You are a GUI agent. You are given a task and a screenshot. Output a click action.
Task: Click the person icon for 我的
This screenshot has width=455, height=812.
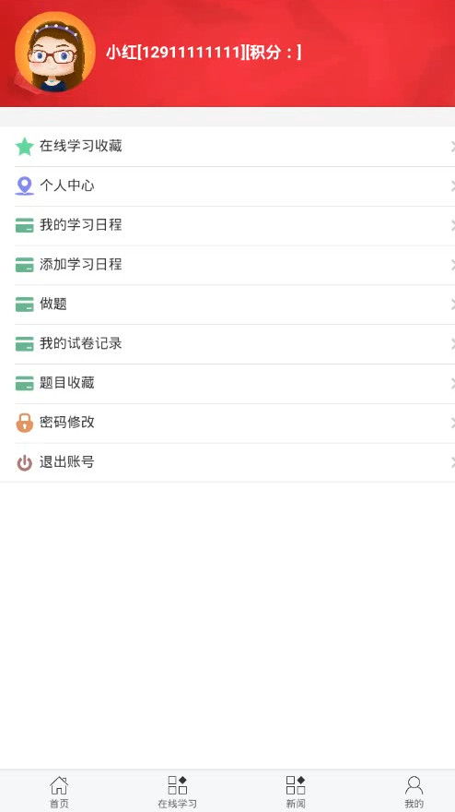tap(414, 785)
